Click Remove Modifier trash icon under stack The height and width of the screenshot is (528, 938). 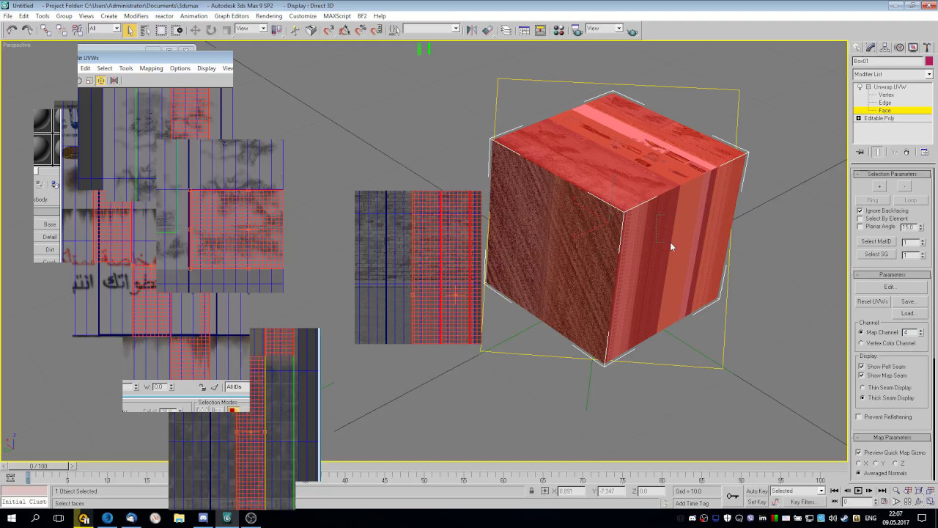(x=906, y=152)
